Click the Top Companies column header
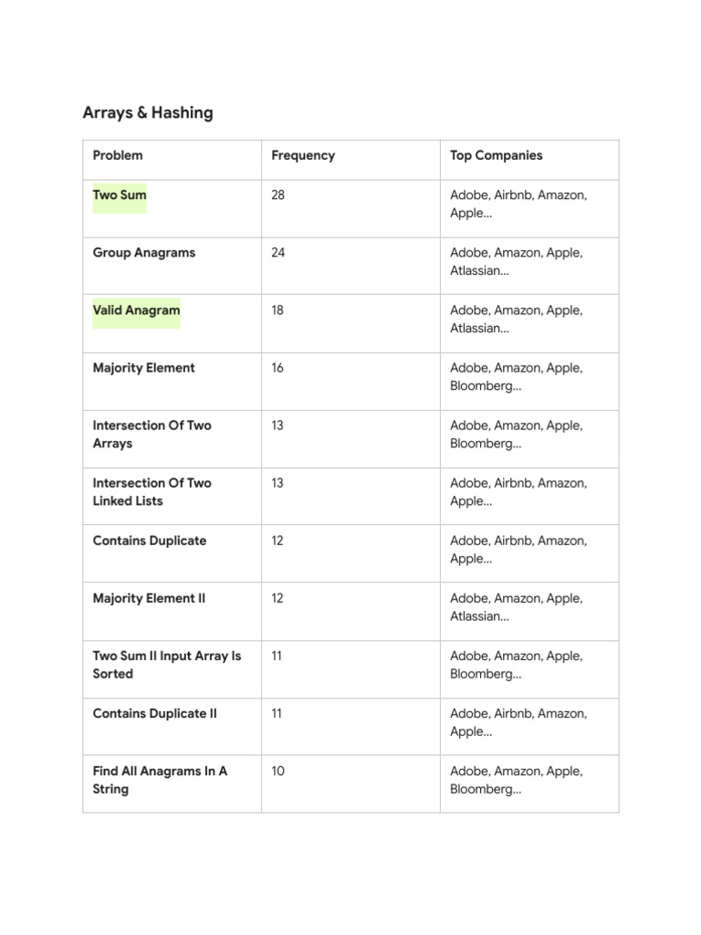Image resolution: width=701 pixels, height=935 pixels. 496,155
